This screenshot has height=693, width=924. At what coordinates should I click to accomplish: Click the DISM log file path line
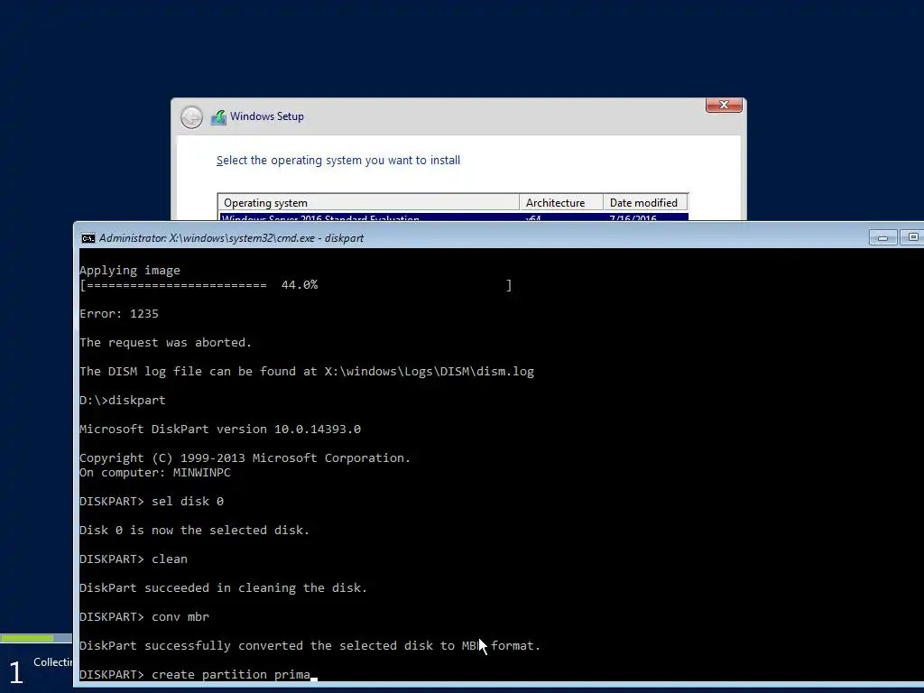coord(307,371)
